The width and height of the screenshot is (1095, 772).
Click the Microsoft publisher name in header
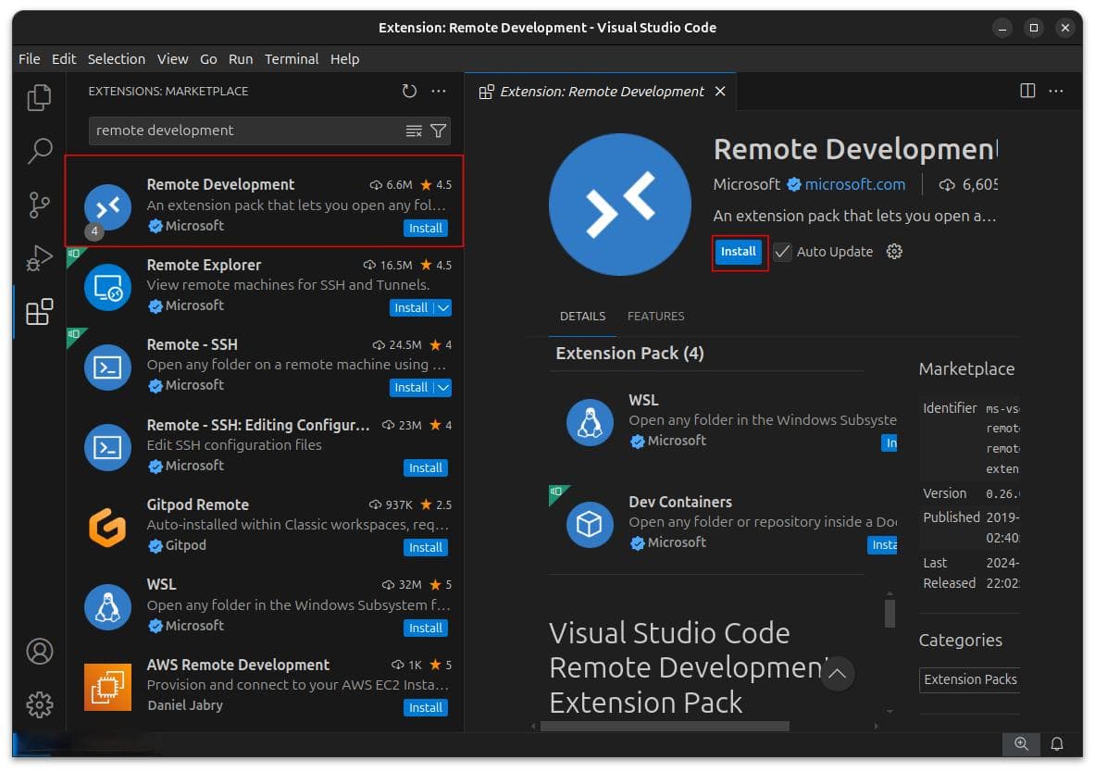747,184
